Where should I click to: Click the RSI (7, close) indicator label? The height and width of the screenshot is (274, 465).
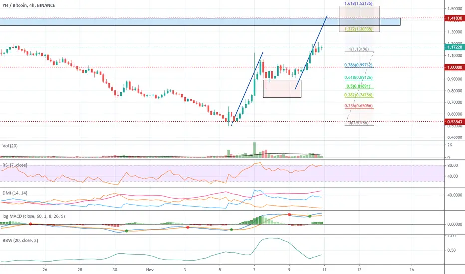[x=15, y=165]
